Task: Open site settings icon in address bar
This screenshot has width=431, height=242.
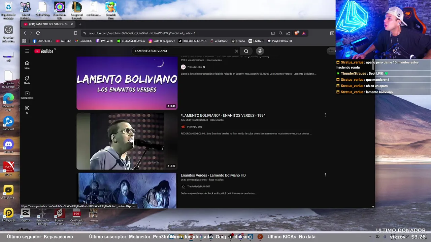Action: 84,33
